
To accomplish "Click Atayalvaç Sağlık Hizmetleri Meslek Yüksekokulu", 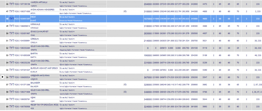I will [76, 50].
